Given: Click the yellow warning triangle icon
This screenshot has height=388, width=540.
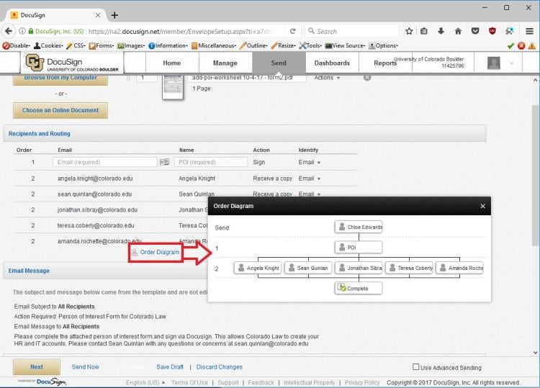Looking at the screenshot, I should (532, 45).
